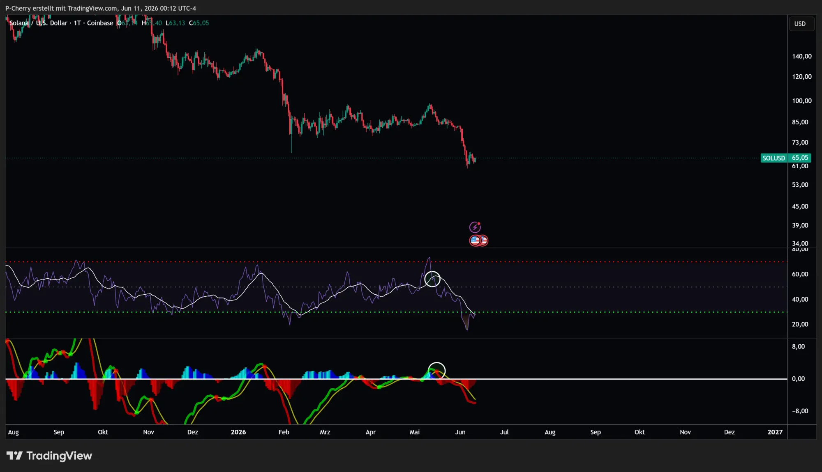Click the TradingView logo at the bottom
This screenshot has height=472, width=822.
coord(49,456)
